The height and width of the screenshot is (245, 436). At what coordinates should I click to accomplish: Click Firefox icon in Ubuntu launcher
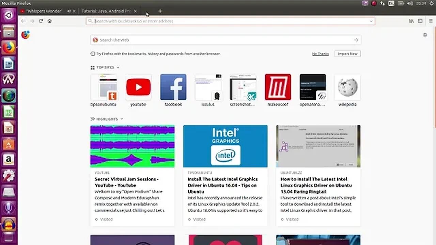pyautogui.click(x=9, y=48)
